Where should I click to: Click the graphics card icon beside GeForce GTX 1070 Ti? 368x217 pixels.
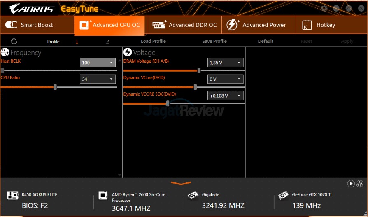tap(283, 196)
